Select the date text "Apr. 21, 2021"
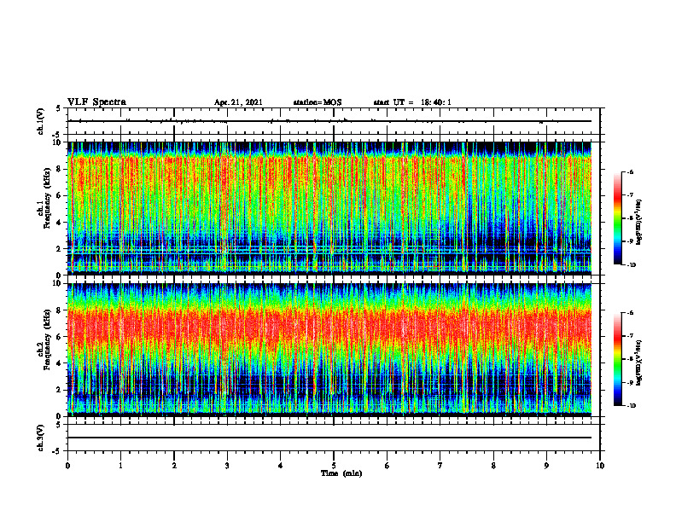This screenshot has height=522, width=676. coord(238,102)
